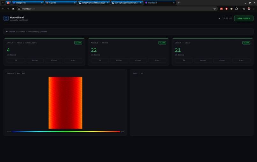Click the PRESENCE HEATMAP heading
Screen dimensions: 257x162
coord(16,73)
